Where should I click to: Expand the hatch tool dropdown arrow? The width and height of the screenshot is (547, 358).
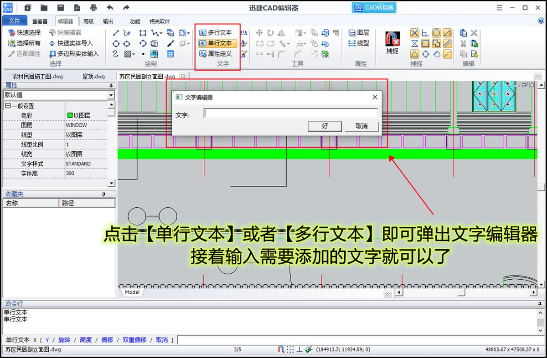[x=134, y=54]
